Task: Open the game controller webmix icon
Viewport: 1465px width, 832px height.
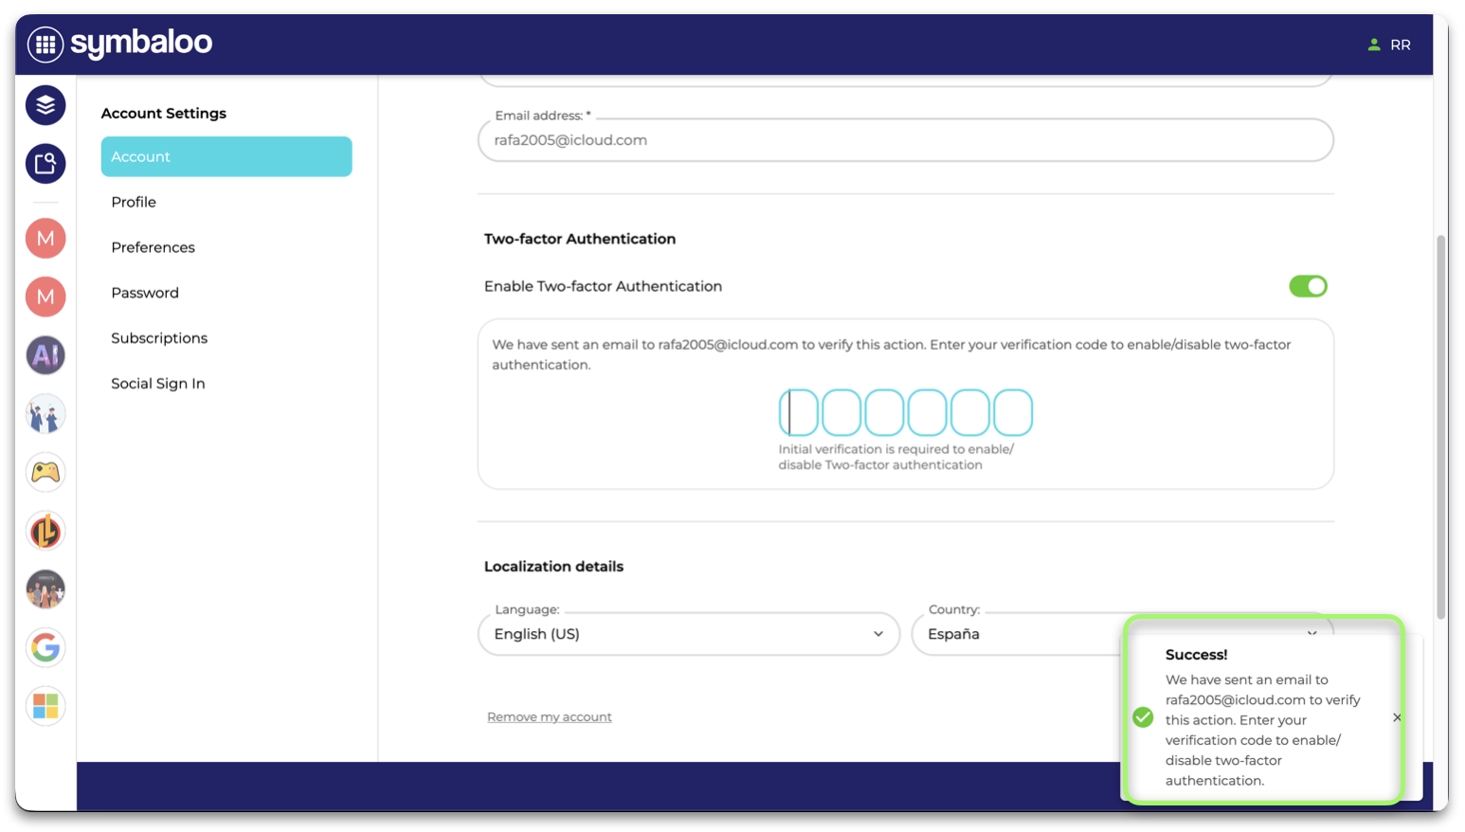Action: pyautogui.click(x=45, y=472)
